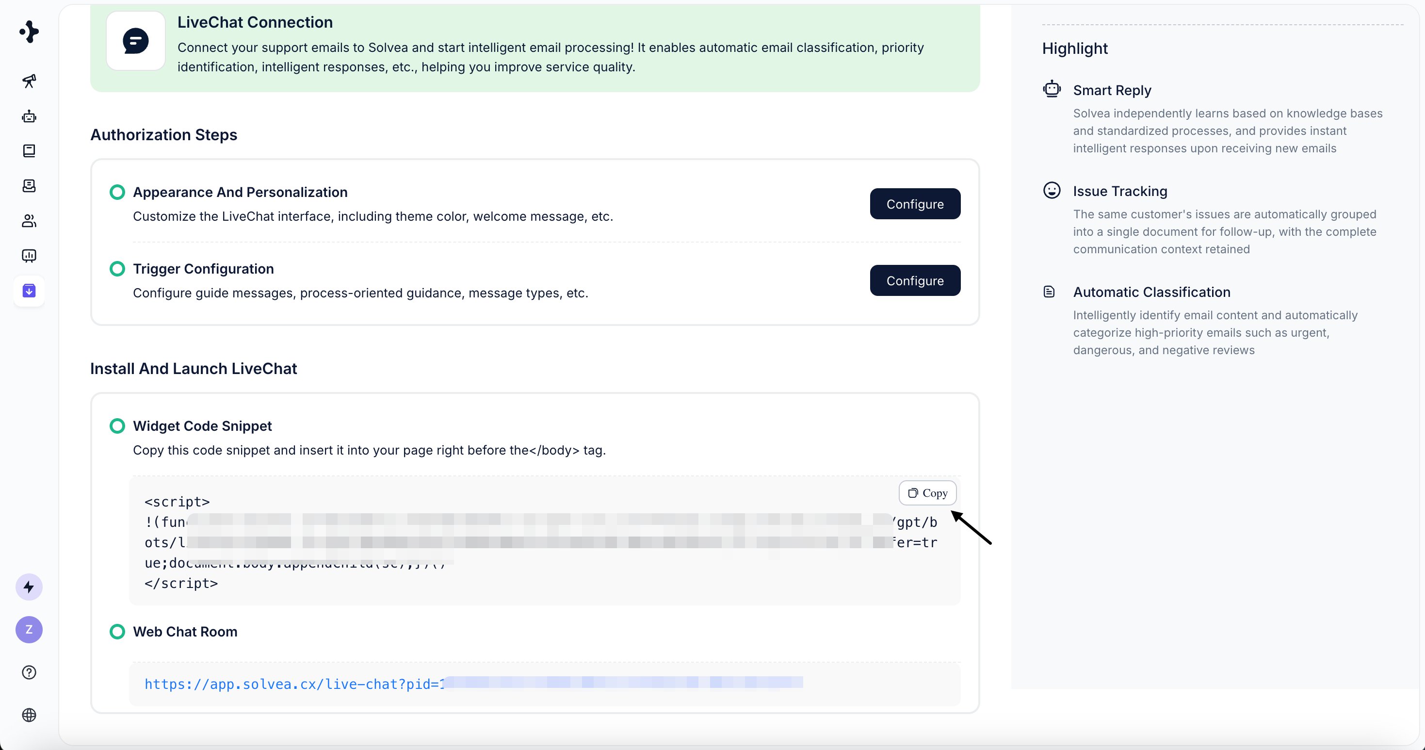Click the "Install And Launch LiveChat" heading
1425x750 pixels.
click(x=194, y=369)
